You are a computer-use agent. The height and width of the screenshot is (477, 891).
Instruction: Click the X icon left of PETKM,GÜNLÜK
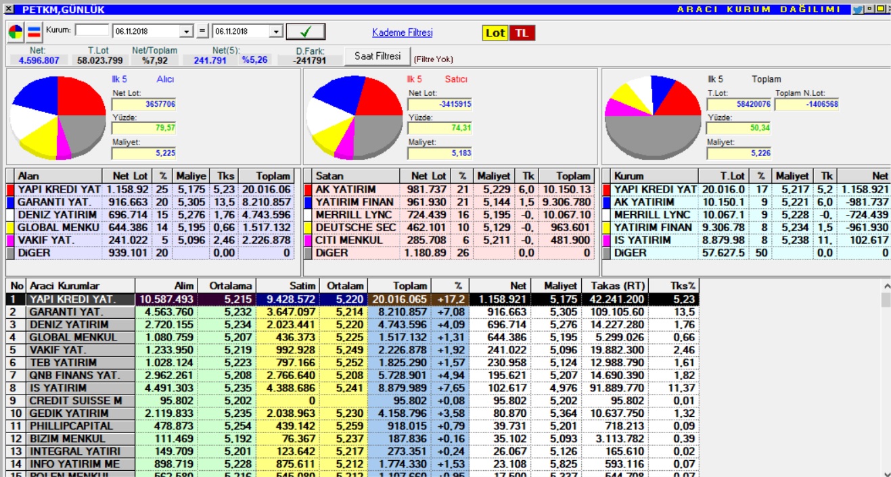[8, 9]
